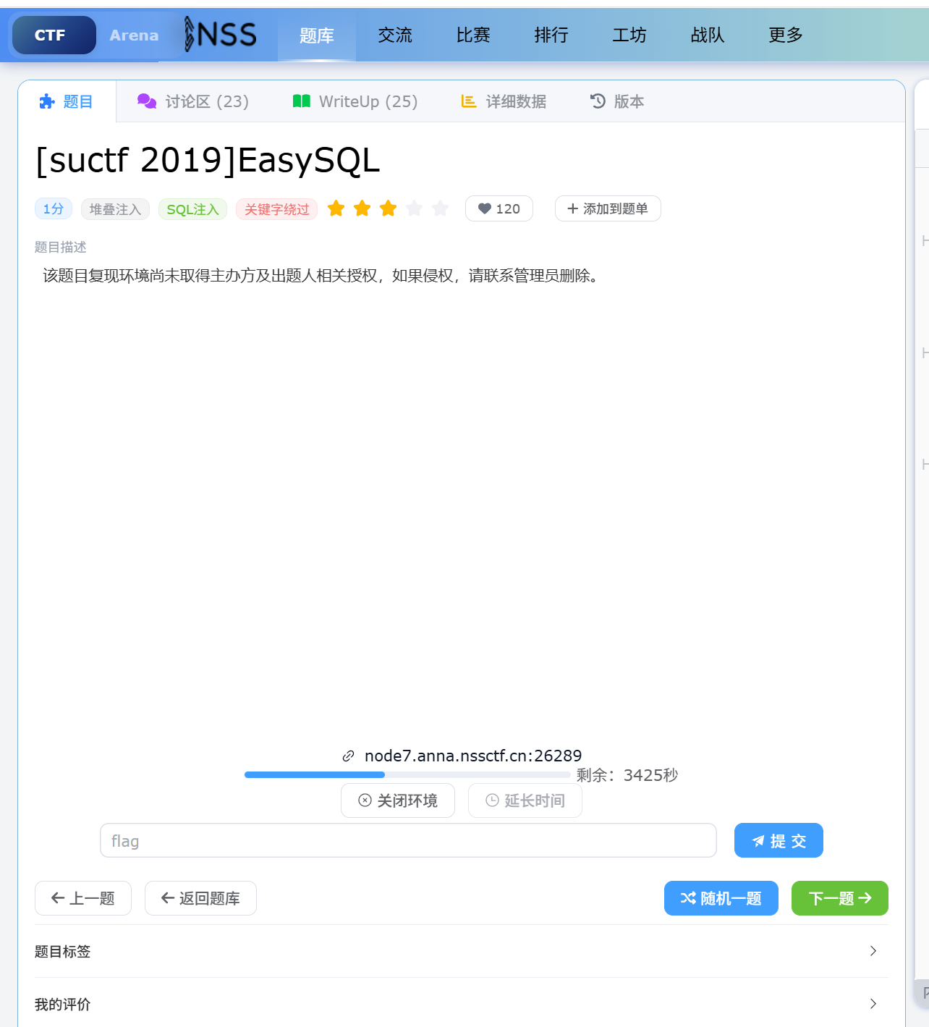
Task: Click the 关闭环境 button
Action: click(398, 801)
